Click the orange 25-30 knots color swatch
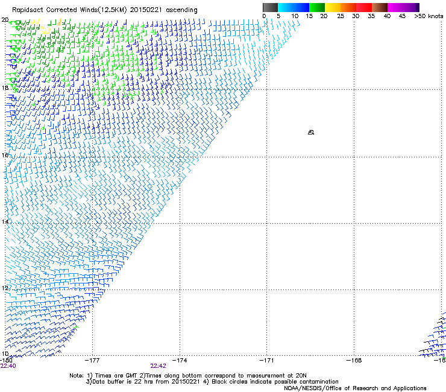Viewport: 446px width, 392px height. point(348,7)
